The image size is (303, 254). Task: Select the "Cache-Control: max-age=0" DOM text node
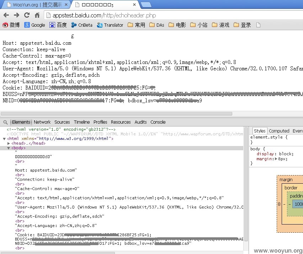tap(47, 189)
